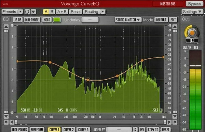Toggle the Bypass button
The height and width of the screenshot is (137, 205).
coord(194,4)
